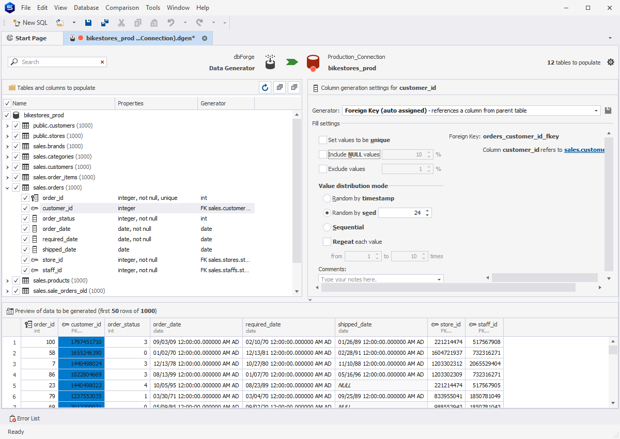
Task: Enable Include NULL values checkbox
Action: point(323,154)
